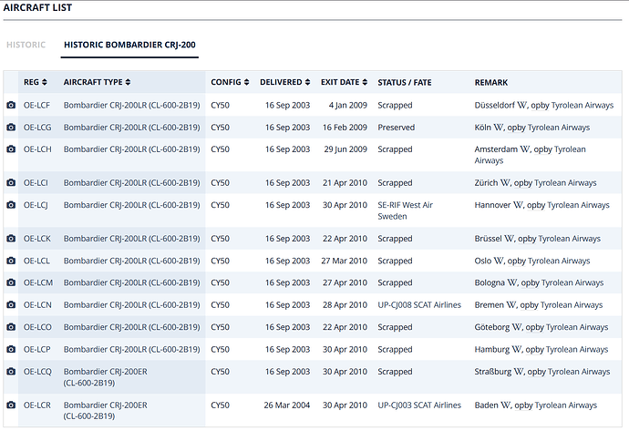This screenshot has height=431, width=629.
Task: Click 'UP-CJ003 SCAT Airlines' status cell
Action: click(419, 405)
